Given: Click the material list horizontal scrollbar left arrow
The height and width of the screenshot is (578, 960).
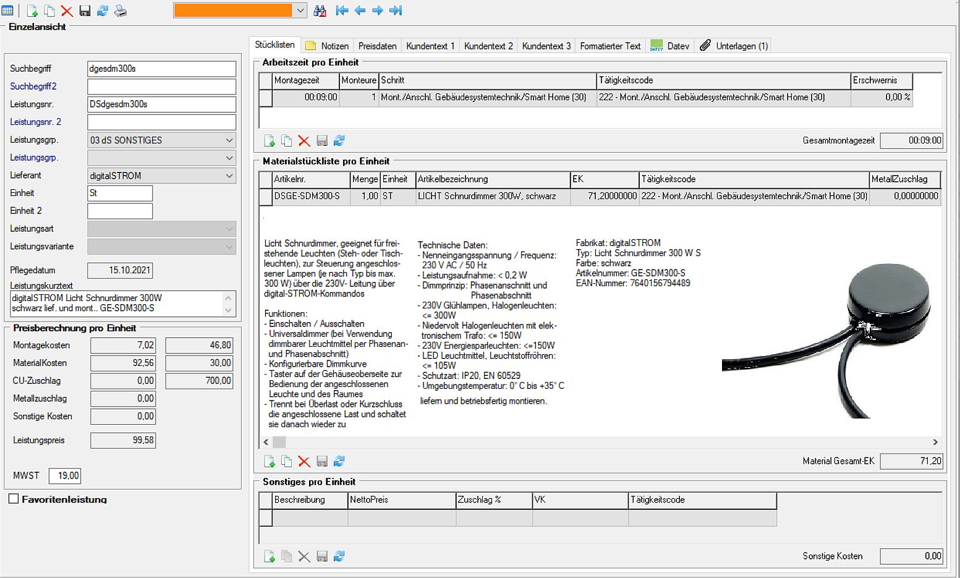Looking at the screenshot, I should pyautogui.click(x=266, y=442).
